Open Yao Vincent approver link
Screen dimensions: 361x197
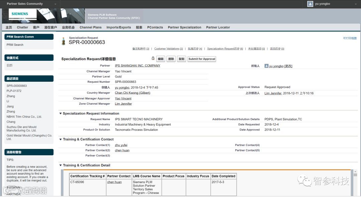[x=123, y=98]
